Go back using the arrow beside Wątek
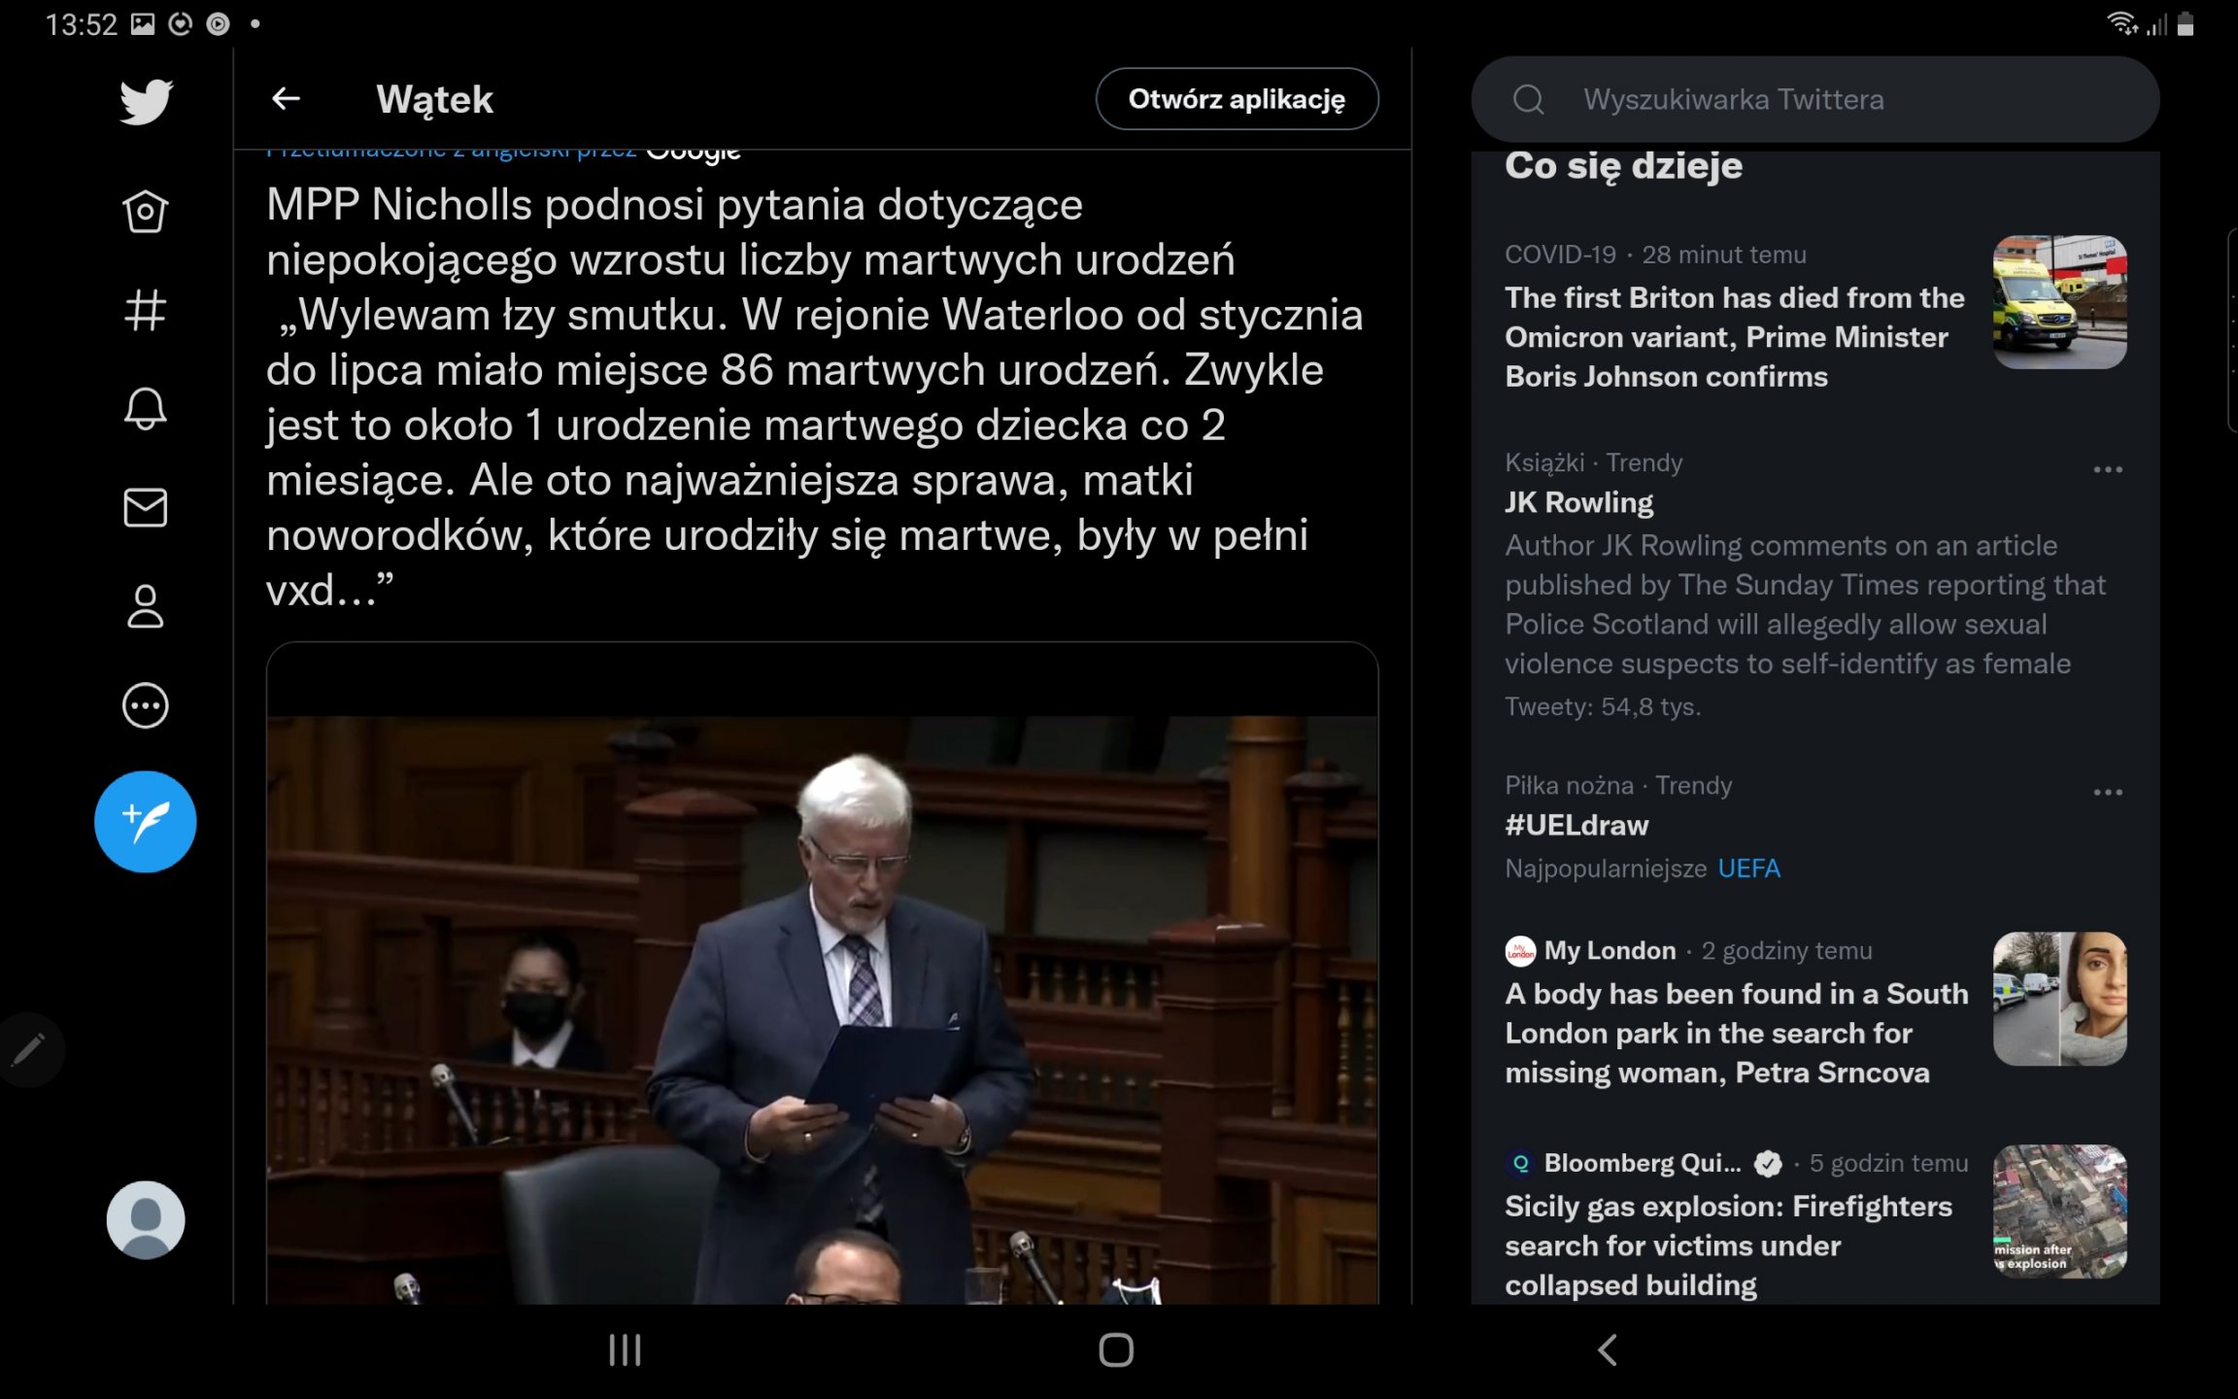This screenshot has width=2238, height=1399. pos(286,98)
